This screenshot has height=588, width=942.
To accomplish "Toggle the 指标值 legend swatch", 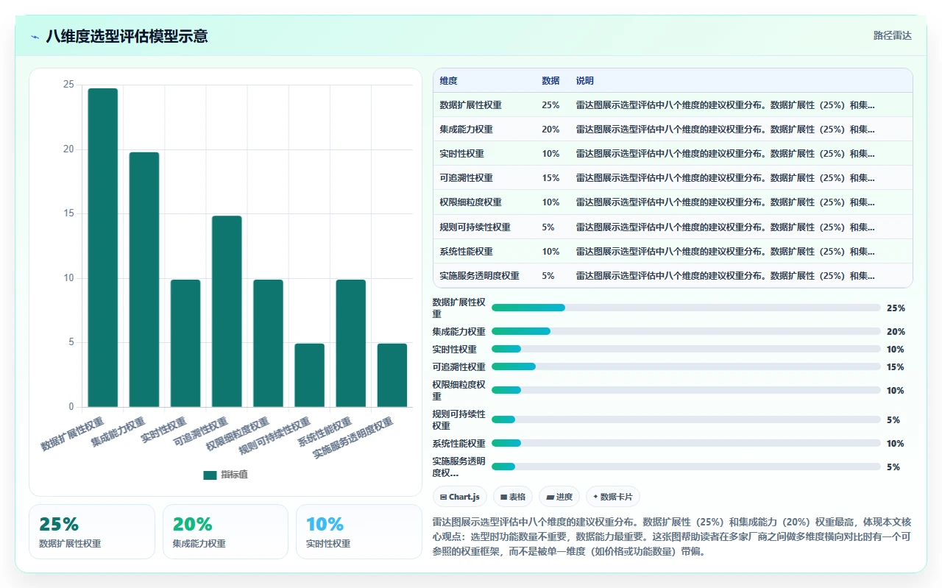I will tap(210, 475).
